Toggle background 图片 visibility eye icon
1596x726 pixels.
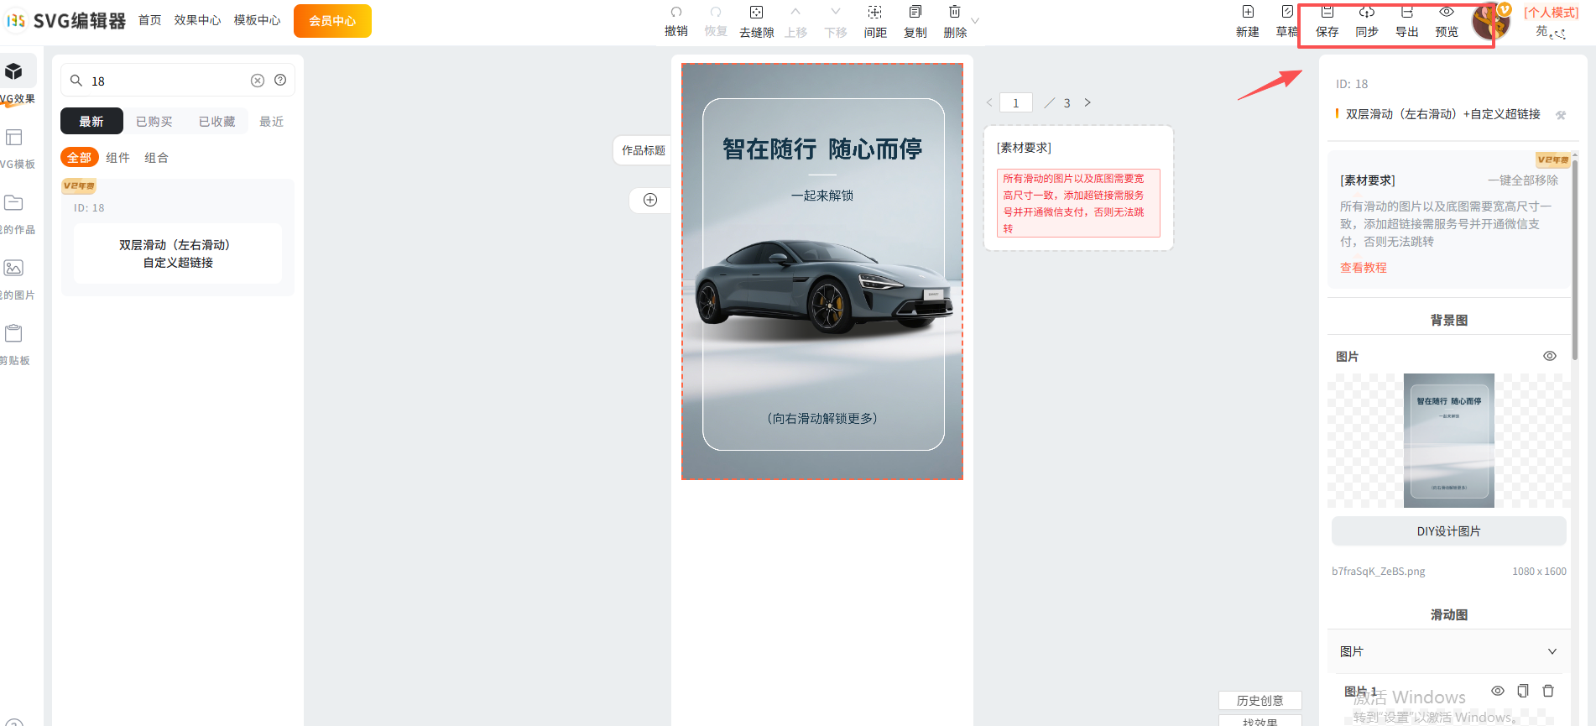1549,357
